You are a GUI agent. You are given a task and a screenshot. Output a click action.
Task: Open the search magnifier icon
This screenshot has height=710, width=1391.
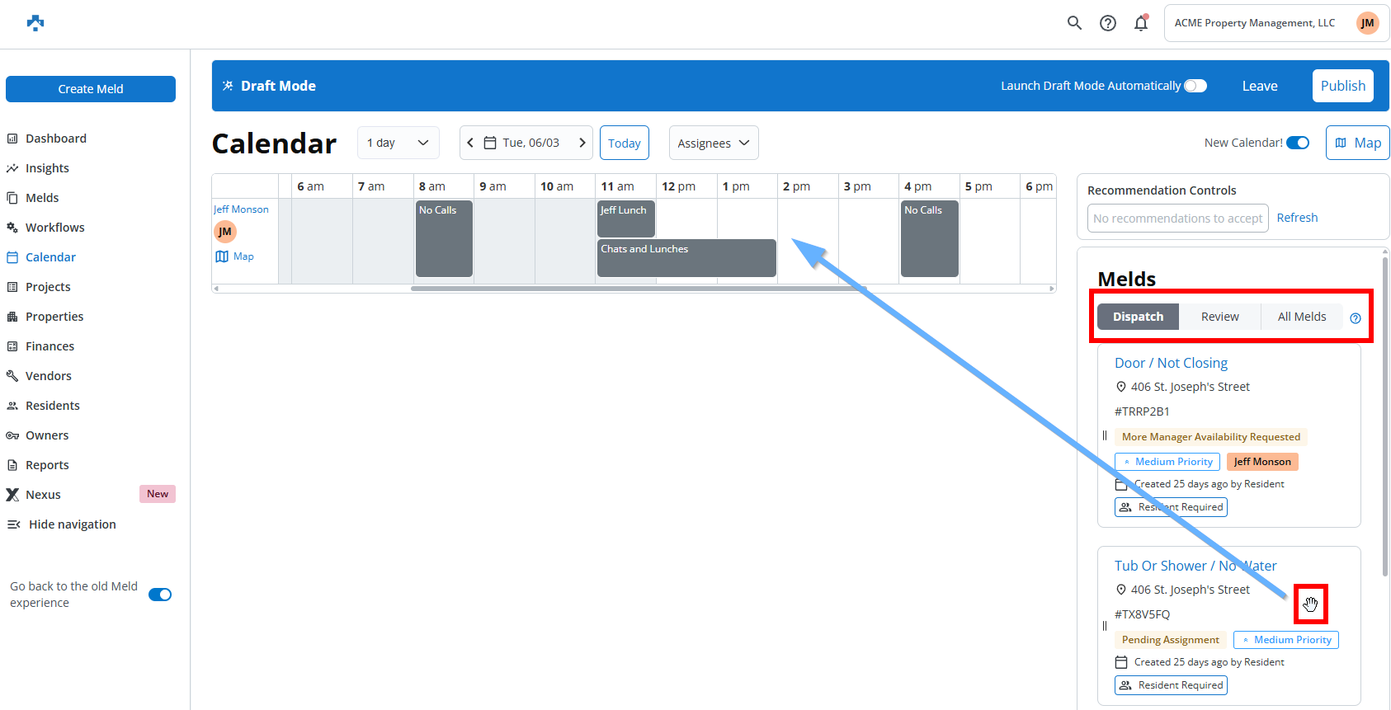[x=1074, y=23]
